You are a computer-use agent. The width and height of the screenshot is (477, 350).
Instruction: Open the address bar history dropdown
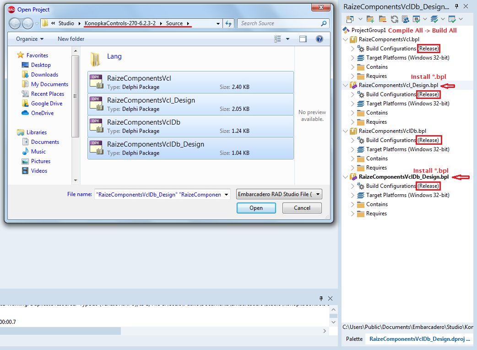coord(218,23)
